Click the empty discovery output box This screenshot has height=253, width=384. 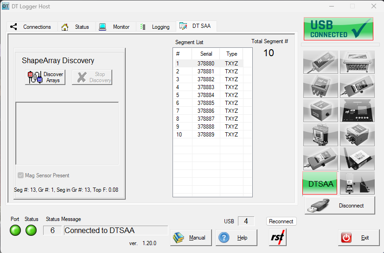click(67, 133)
